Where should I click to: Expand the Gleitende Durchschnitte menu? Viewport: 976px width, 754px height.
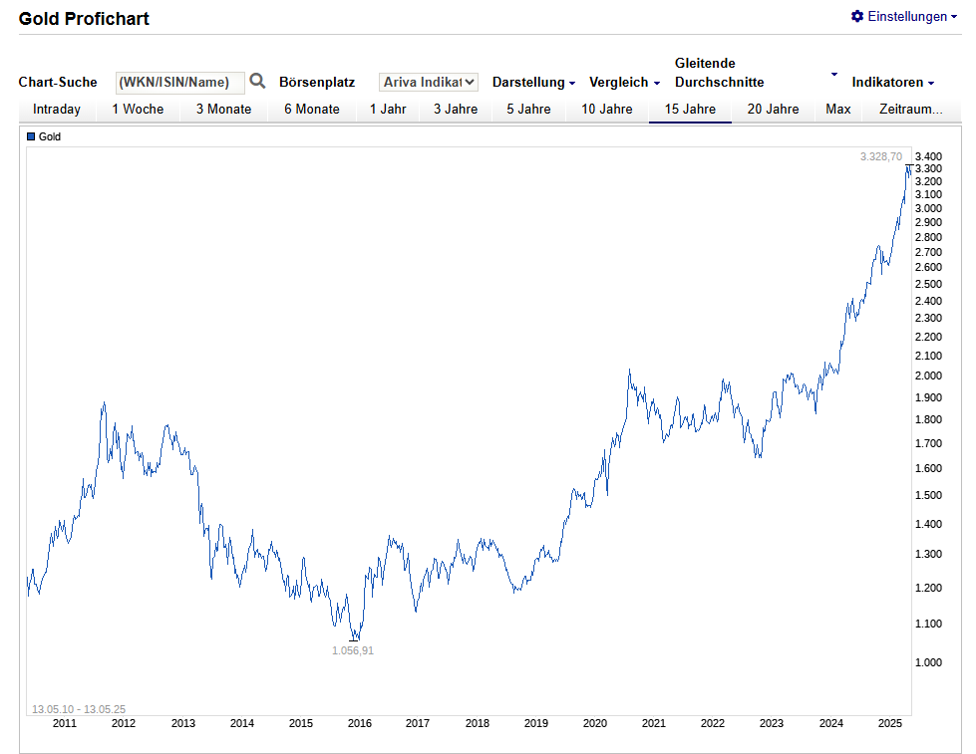755,73
